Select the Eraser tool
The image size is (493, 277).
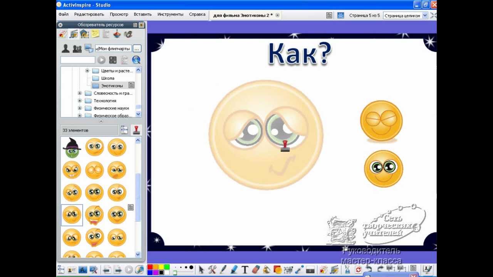(256, 270)
